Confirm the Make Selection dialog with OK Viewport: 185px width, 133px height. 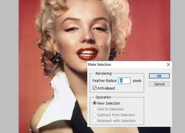(159, 76)
